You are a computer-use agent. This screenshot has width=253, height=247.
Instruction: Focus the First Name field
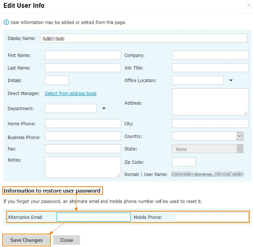pos(83,55)
